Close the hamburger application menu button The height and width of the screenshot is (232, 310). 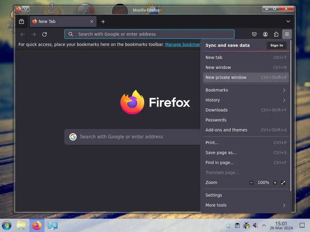click(x=287, y=34)
